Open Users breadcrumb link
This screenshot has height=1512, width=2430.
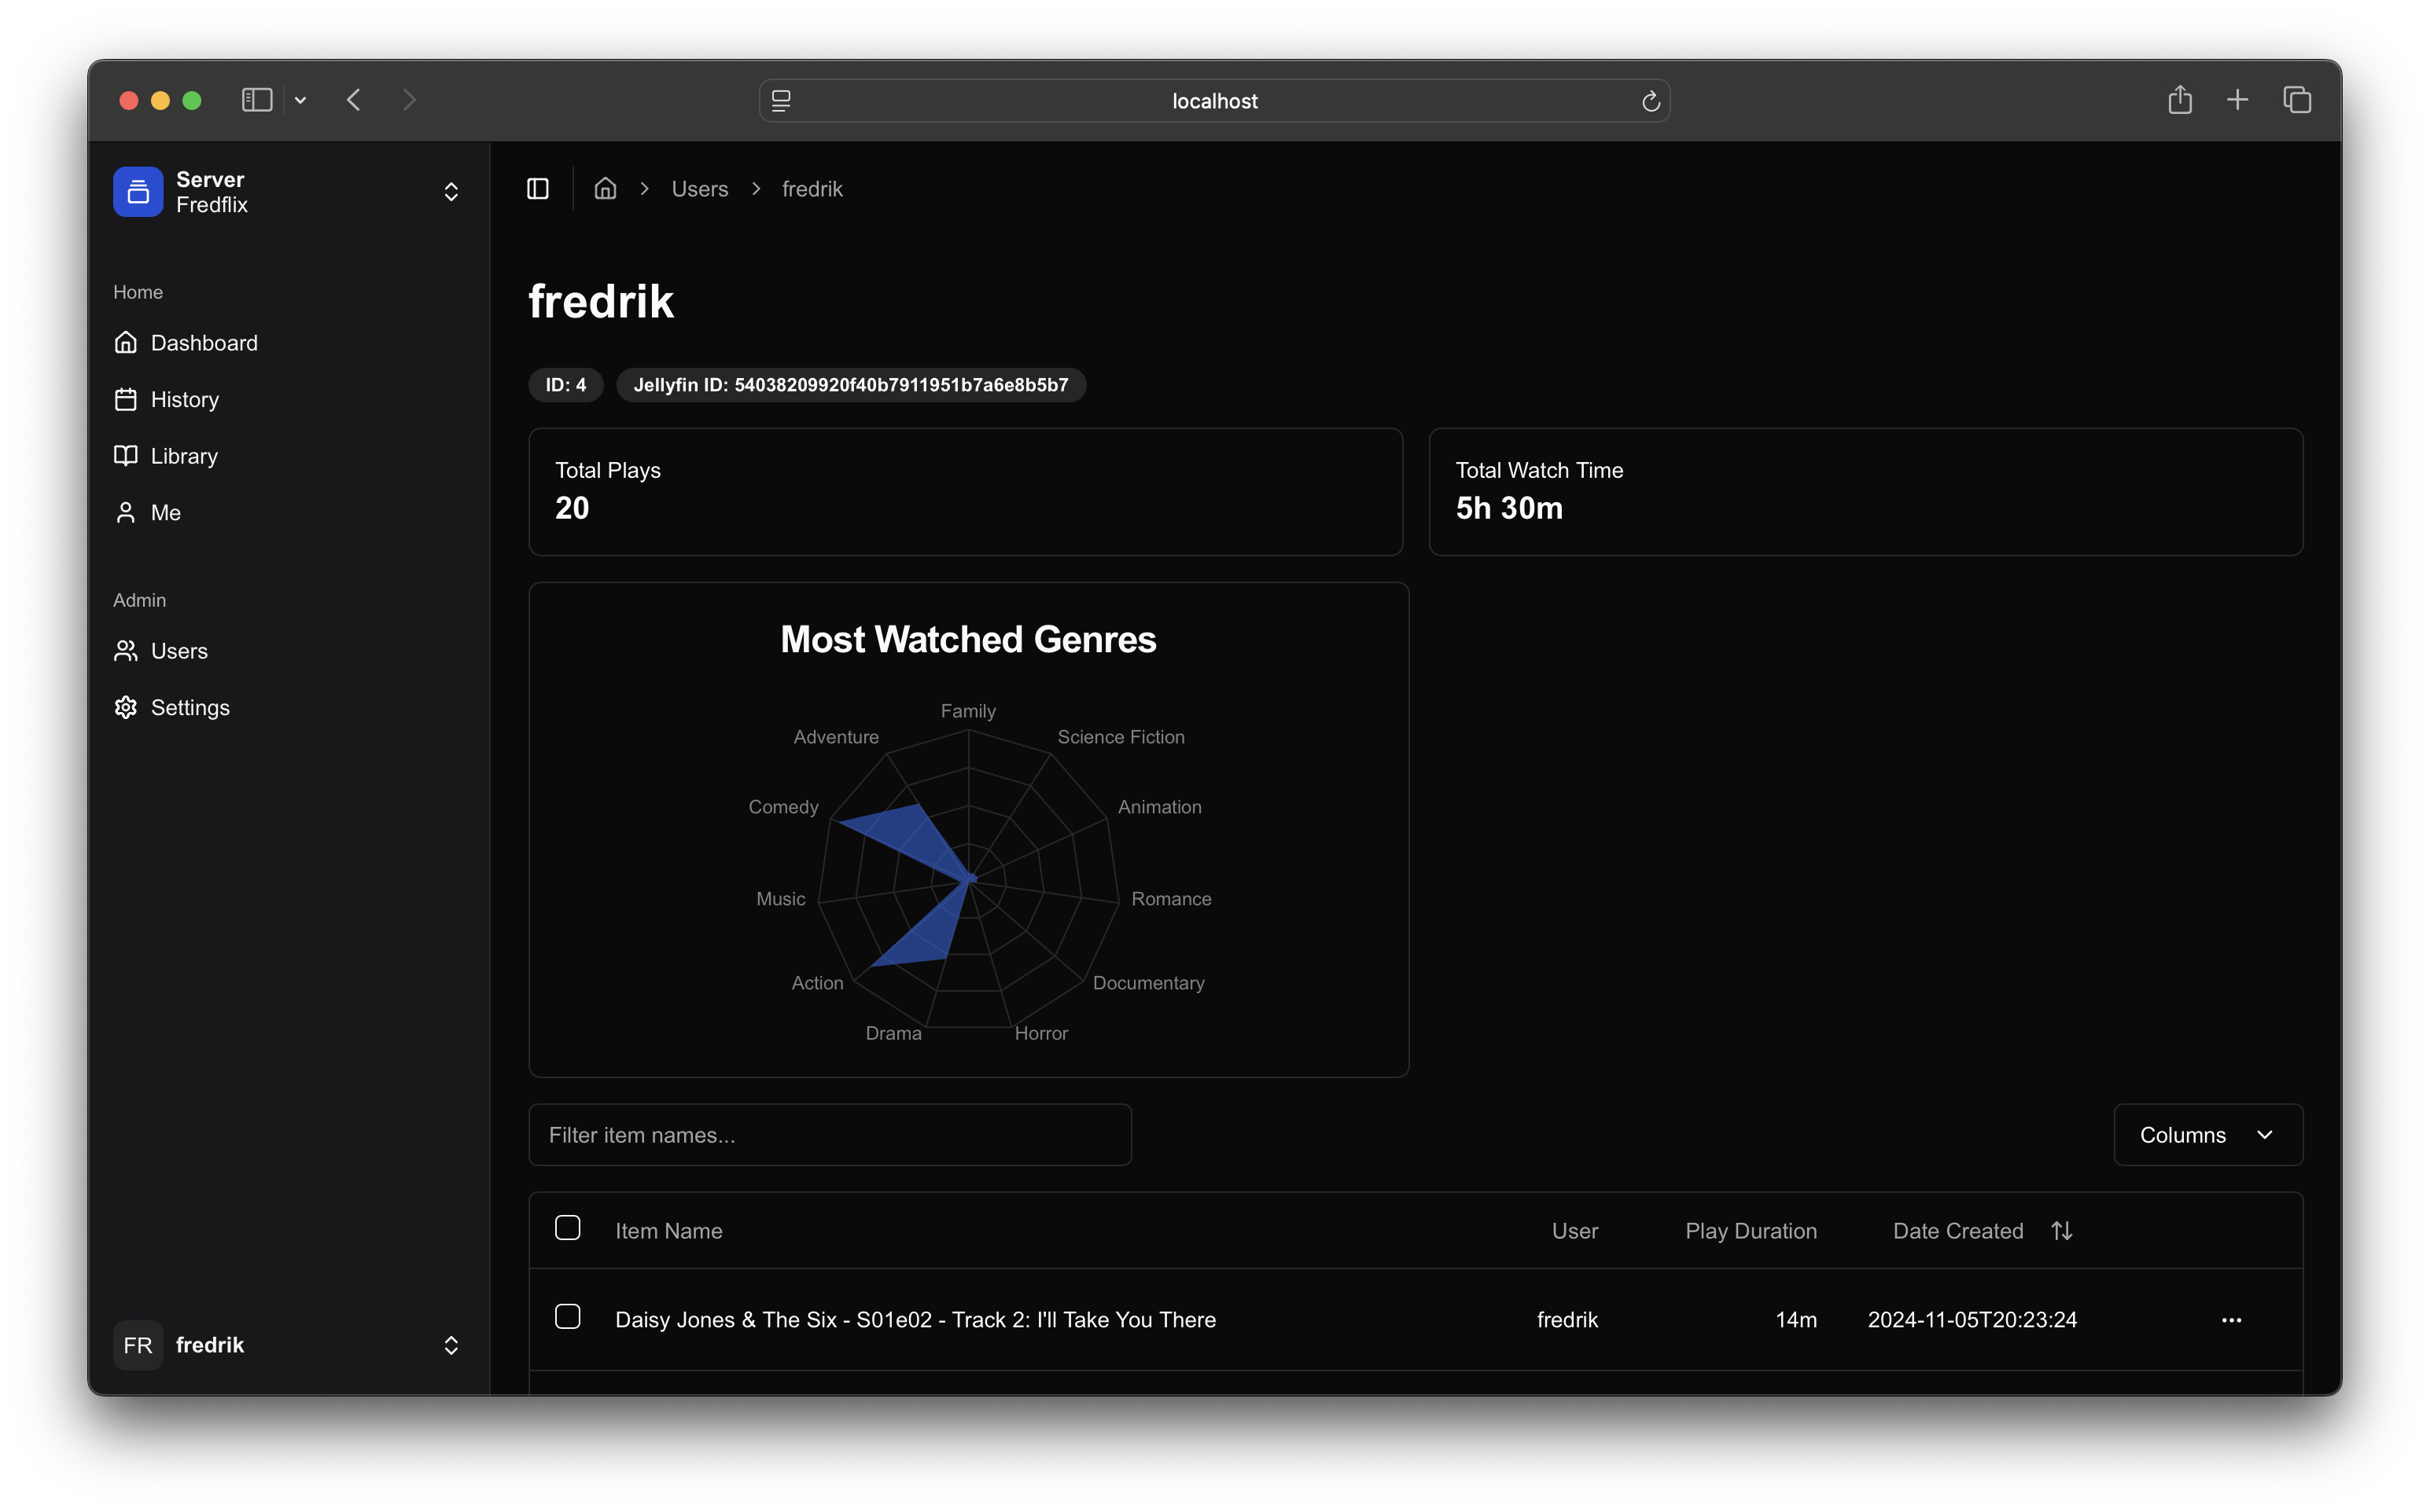[699, 189]
